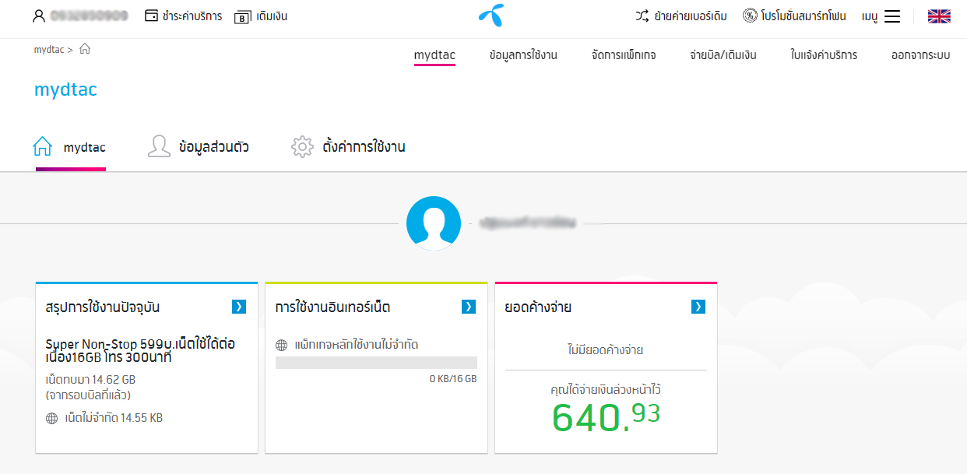Click the เมนู text label

[x=870, y=16]
